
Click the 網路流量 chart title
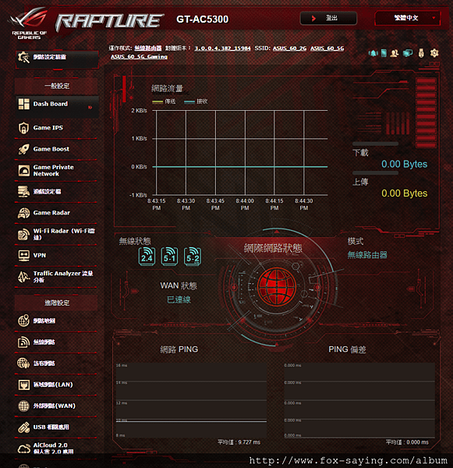click(167, 88)
